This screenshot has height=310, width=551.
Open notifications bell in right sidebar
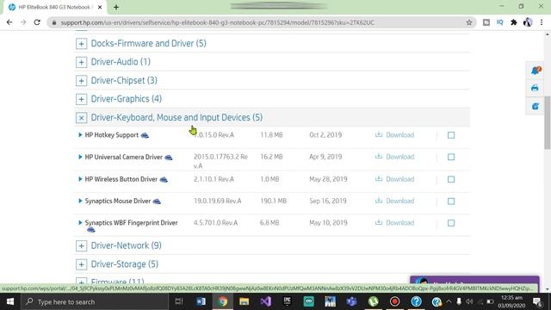pyautogui.click(x=536, y=71)
